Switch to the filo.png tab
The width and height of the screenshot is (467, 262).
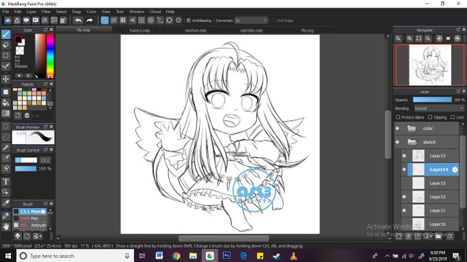click(x=308, y=30)
